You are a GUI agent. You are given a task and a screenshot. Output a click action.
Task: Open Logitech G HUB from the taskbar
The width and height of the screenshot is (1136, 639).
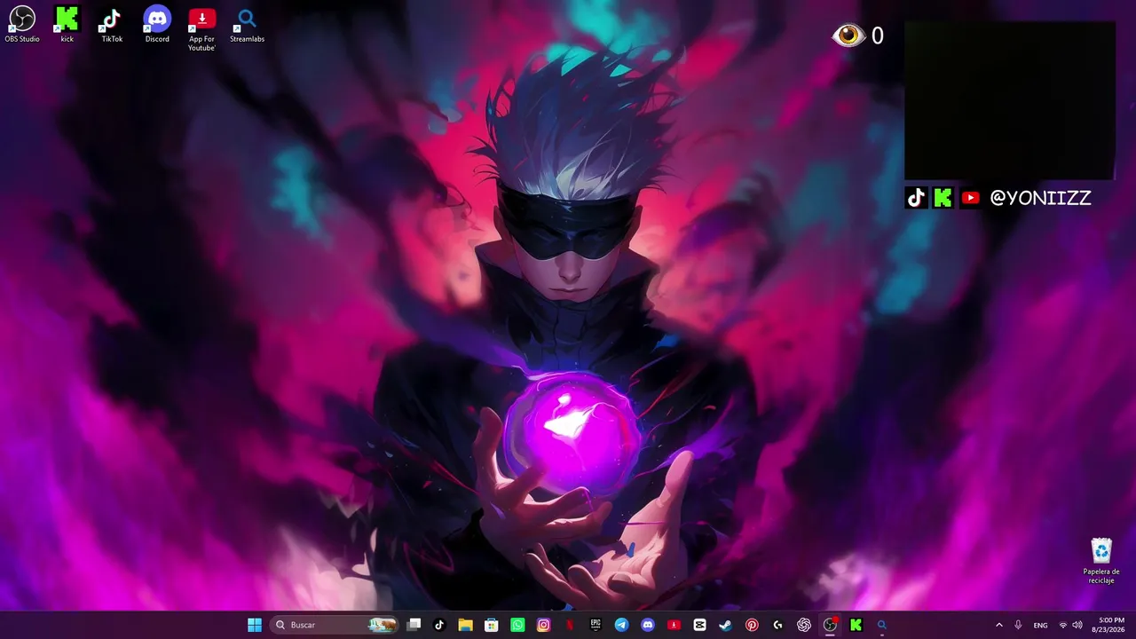tap(777, 625)
